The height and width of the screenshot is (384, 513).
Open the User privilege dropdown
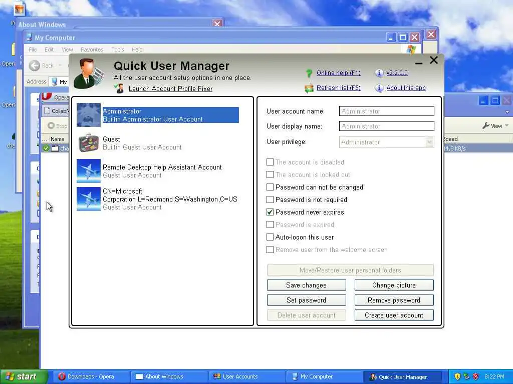(429, 142)
